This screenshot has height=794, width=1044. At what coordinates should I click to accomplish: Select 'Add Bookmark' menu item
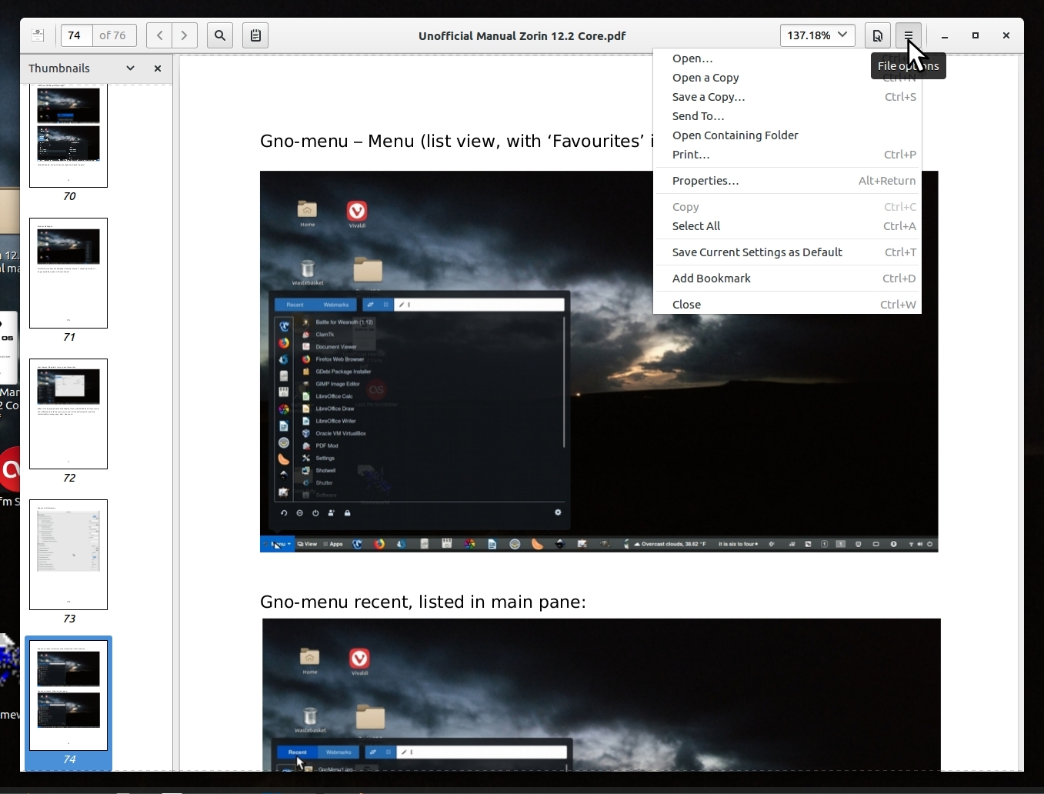[x=712, y=279]
